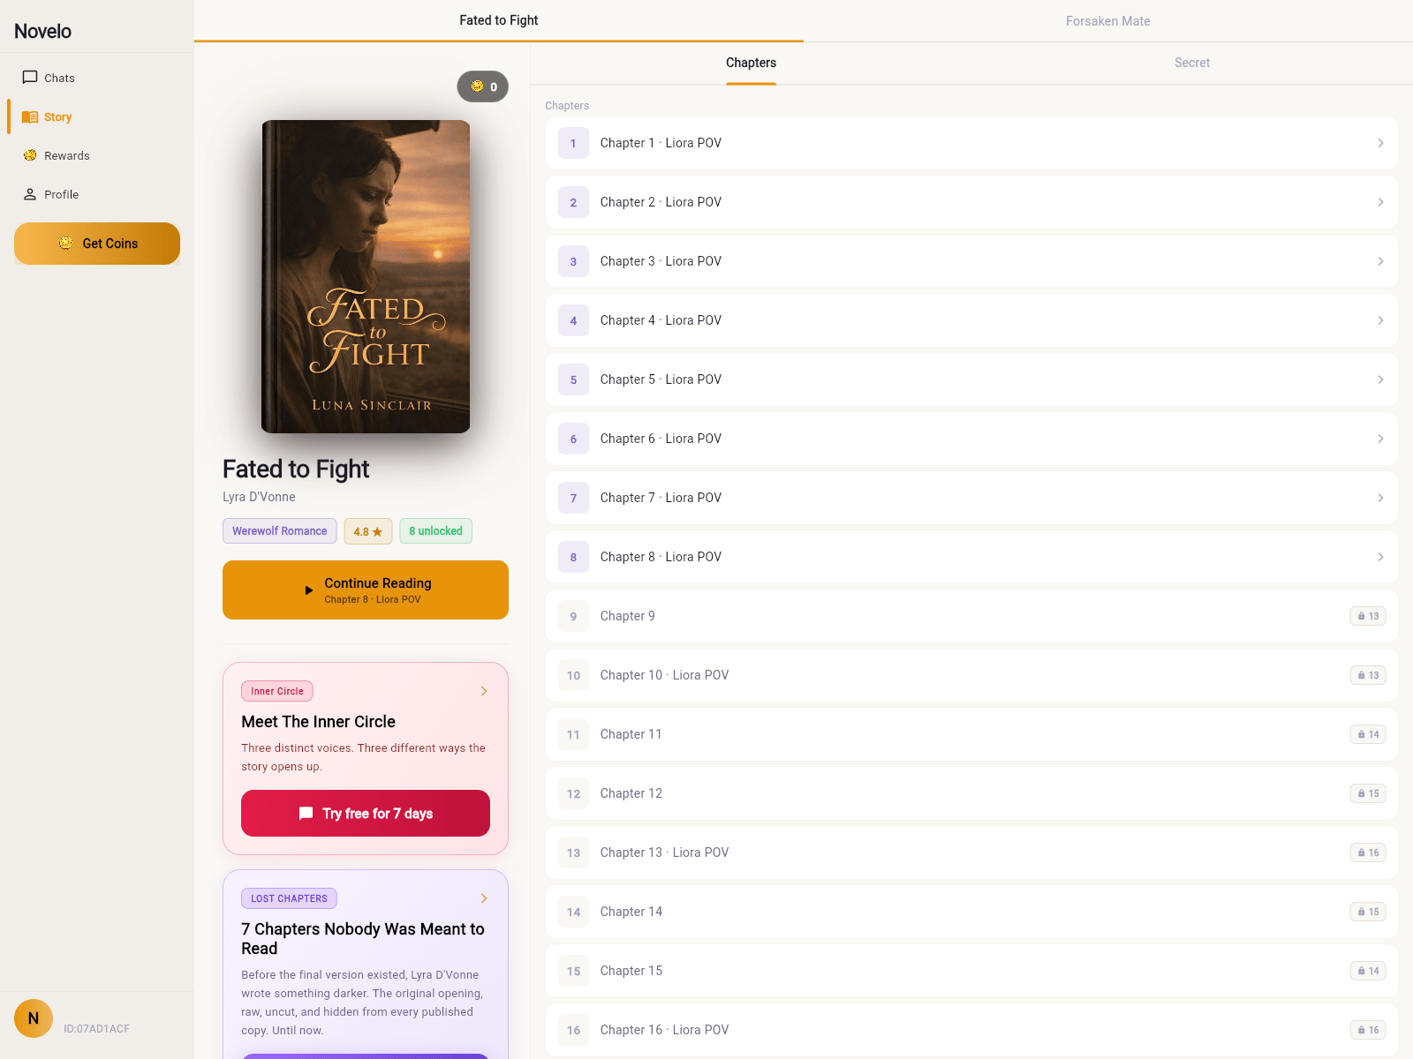Image resolution: width=1413 pixels, height=1059 pixels.
Task: Click Continue Reading Chapter 8 button
Action: [x=366, y=590]
